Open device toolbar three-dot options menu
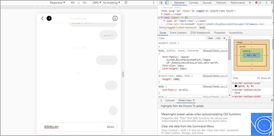Screen dimensions: 274x136 pos(154,3)
